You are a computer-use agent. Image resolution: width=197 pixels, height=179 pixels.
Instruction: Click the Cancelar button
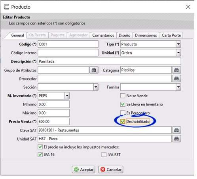point(111,170)
